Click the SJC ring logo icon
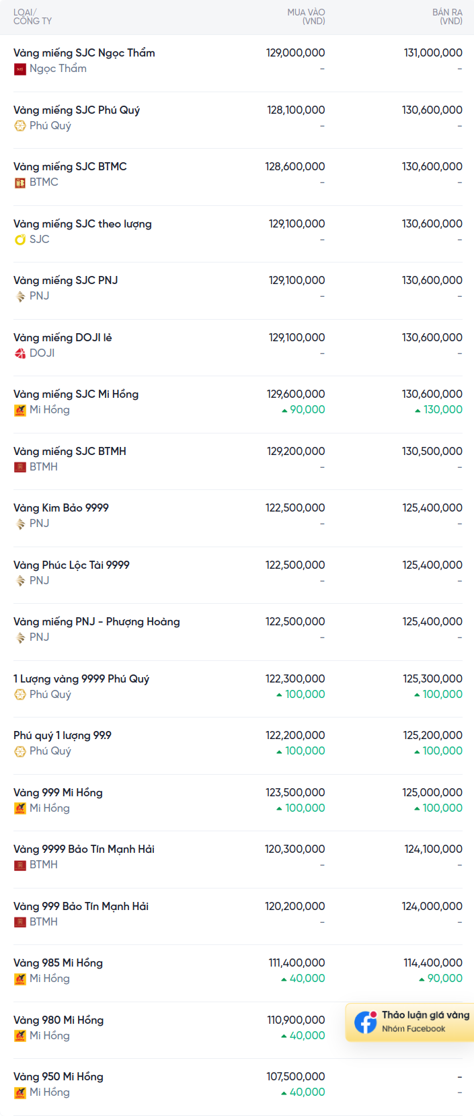 click(x=20, y=240)
